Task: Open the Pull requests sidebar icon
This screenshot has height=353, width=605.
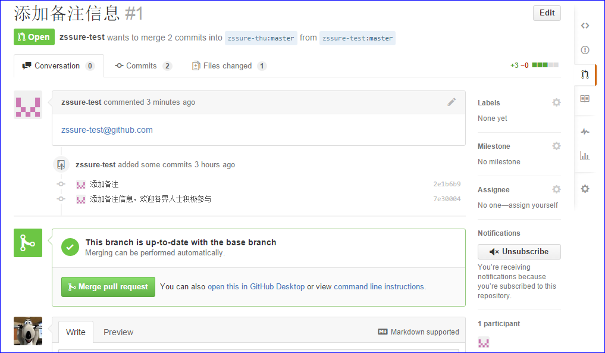Action: coord(585,74)
